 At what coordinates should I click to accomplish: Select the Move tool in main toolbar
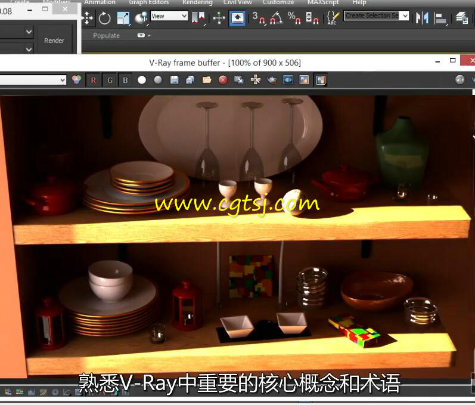87,18
